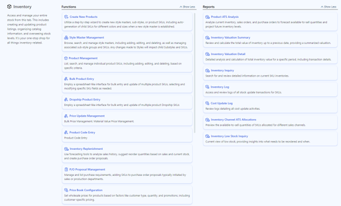Click the Inventory box icon in header
The height and width of the screenshot is (206, 341).
point(9,7)
